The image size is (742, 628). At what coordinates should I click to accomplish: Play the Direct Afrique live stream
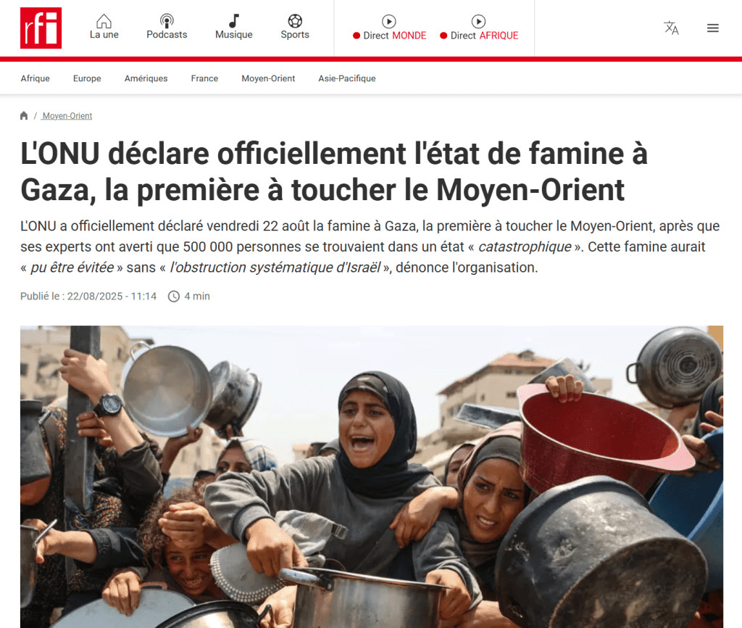point(478,22)
